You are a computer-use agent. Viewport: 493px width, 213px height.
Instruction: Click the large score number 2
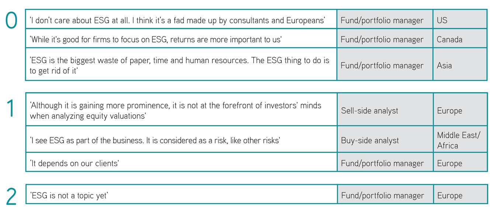(x=11, y=196)
